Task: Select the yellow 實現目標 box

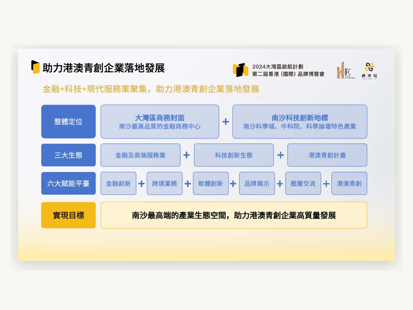Action: (x=68, y=215)
